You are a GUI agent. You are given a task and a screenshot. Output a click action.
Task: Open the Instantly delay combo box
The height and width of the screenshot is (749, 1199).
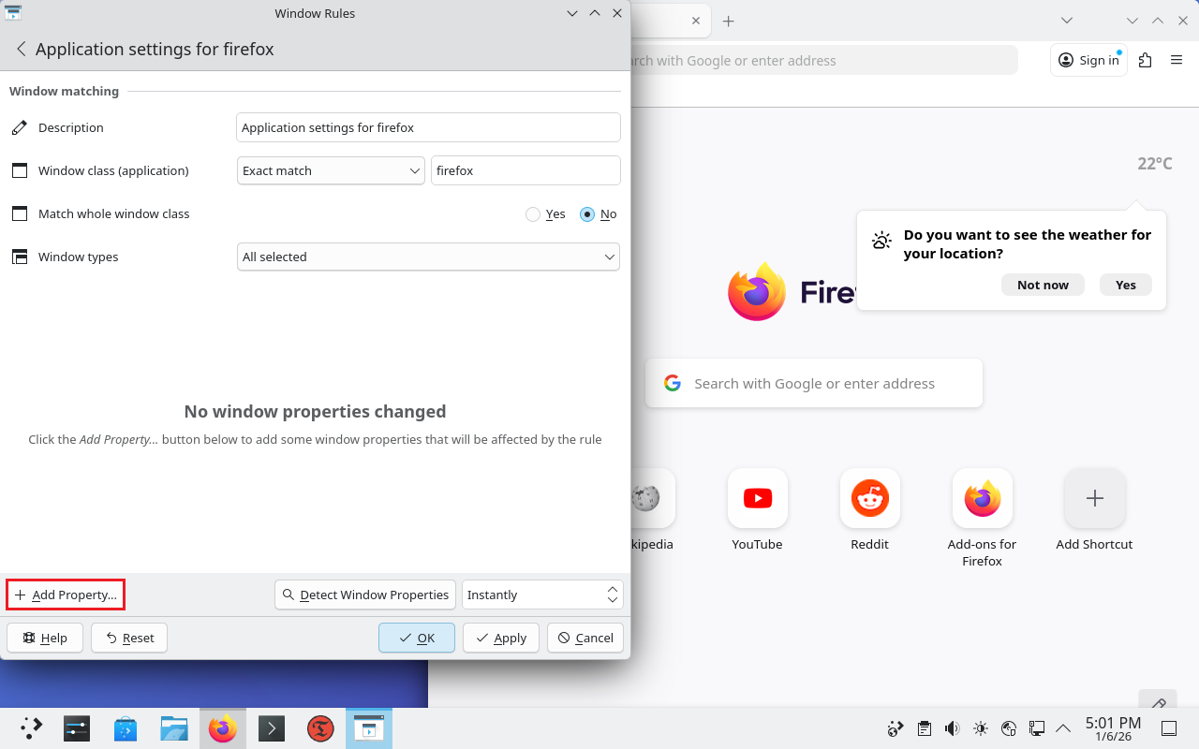(541, 595)
